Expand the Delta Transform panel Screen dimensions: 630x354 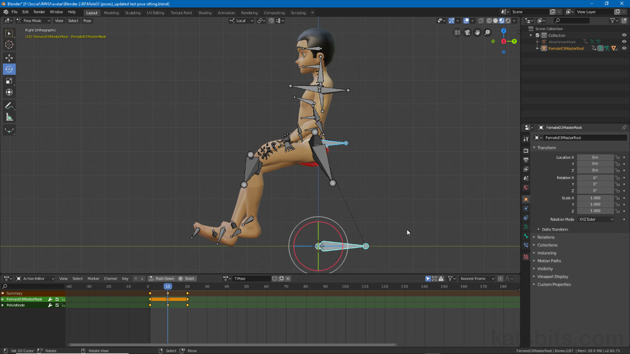[x=555, y=230]
